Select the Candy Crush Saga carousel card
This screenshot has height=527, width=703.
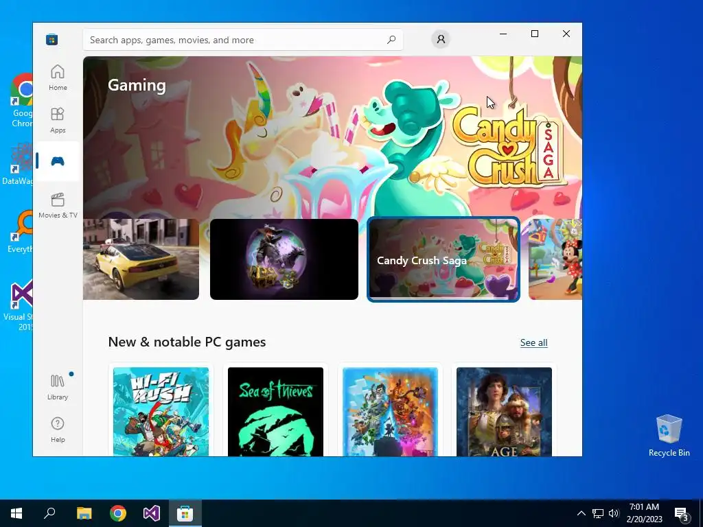443,259
